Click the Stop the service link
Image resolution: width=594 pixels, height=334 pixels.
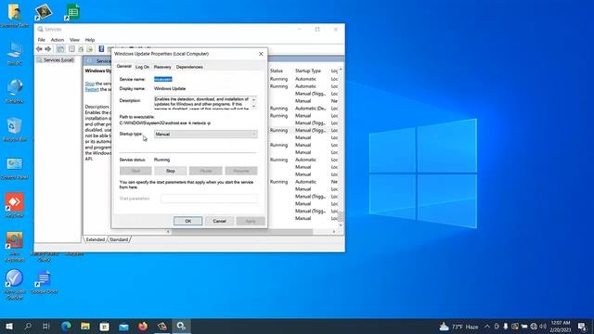(89, 83)
